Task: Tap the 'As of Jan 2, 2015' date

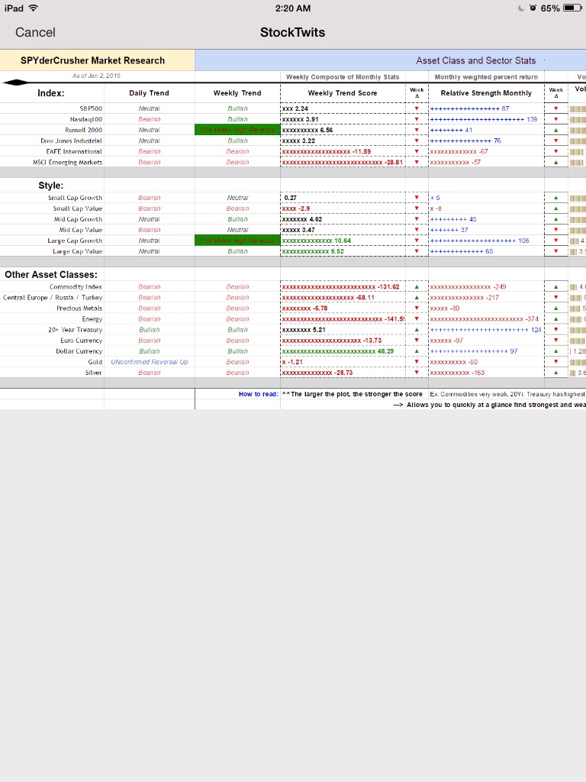Action: [96, 76]
